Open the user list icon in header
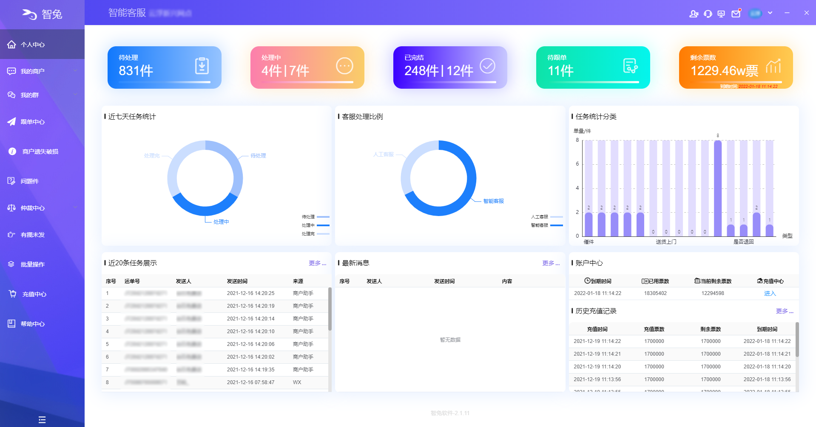The height and width of the screenshot is (427, 816). click(x=694, y=14)
